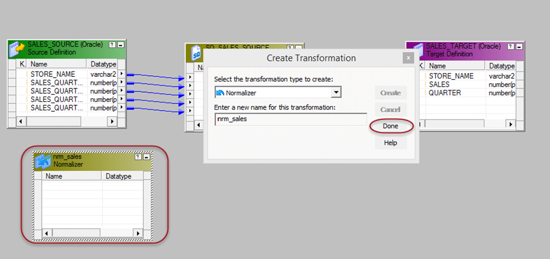Select the QUARTER row in SALES_TARGET
The width and height of the screenshot is (550, 259).
coord(444,93)
